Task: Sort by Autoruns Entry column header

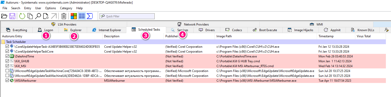Action: click(x=52, y=36)
